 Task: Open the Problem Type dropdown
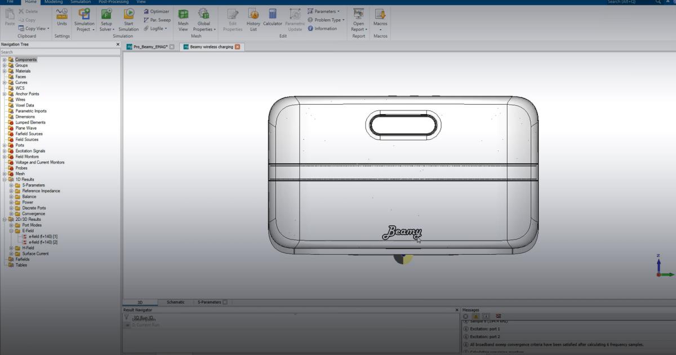[324, 19]
